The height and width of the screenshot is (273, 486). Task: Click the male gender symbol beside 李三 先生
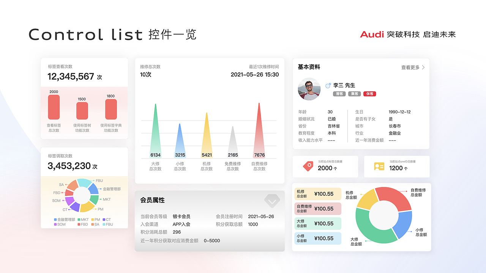tap(328, 85)
